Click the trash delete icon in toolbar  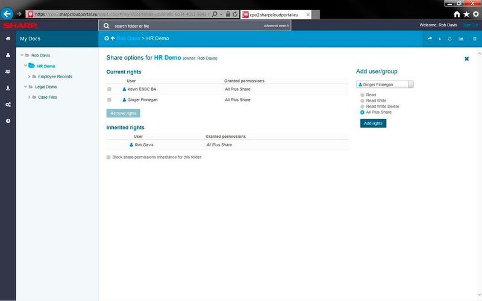pos(475,39)
